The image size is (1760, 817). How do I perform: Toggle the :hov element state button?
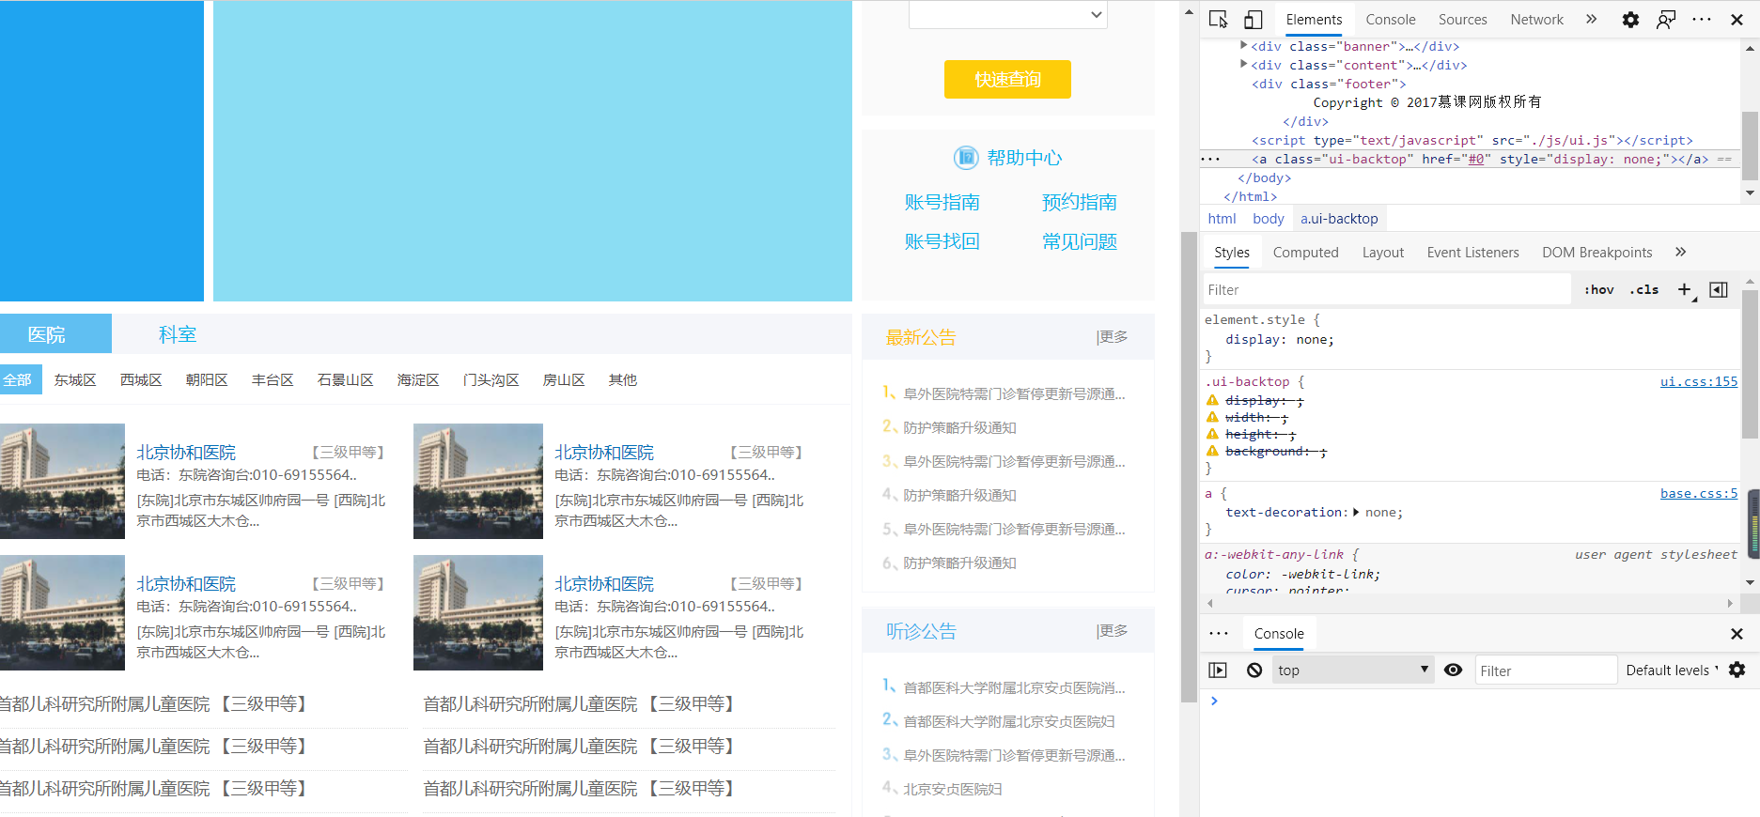(x=1598, y=289)
